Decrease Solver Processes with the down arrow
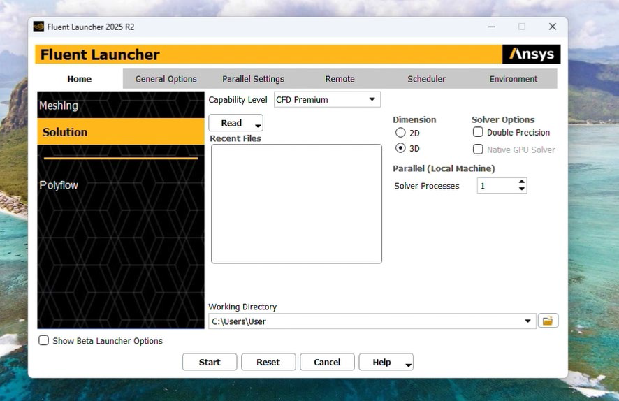 pyautogui.click(x=521, y=189)
